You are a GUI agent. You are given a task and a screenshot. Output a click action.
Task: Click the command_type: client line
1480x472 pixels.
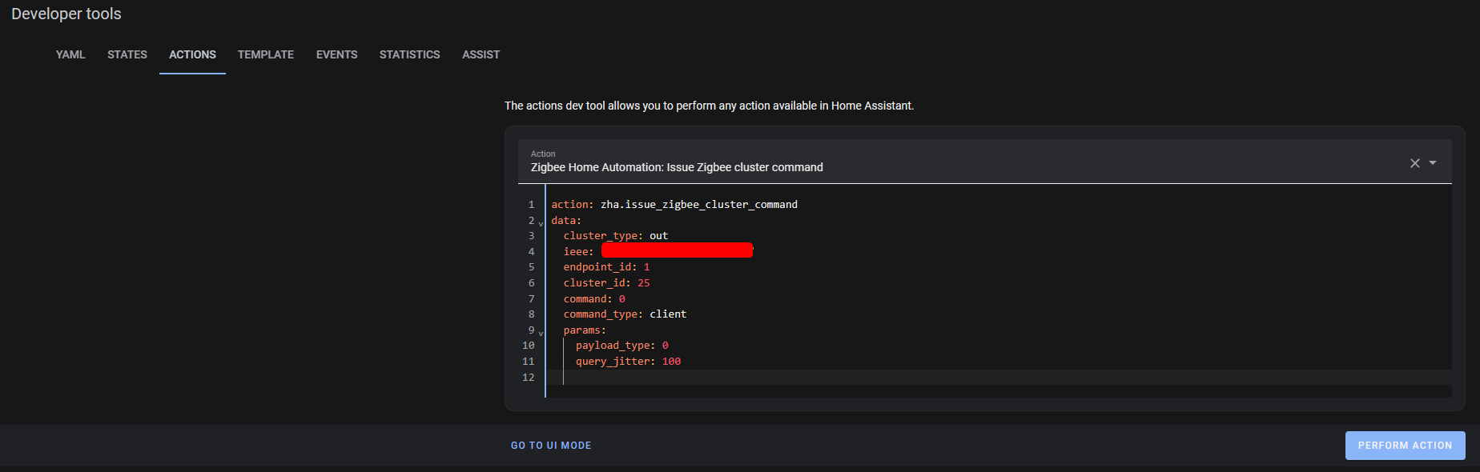[x=625, y=314]
